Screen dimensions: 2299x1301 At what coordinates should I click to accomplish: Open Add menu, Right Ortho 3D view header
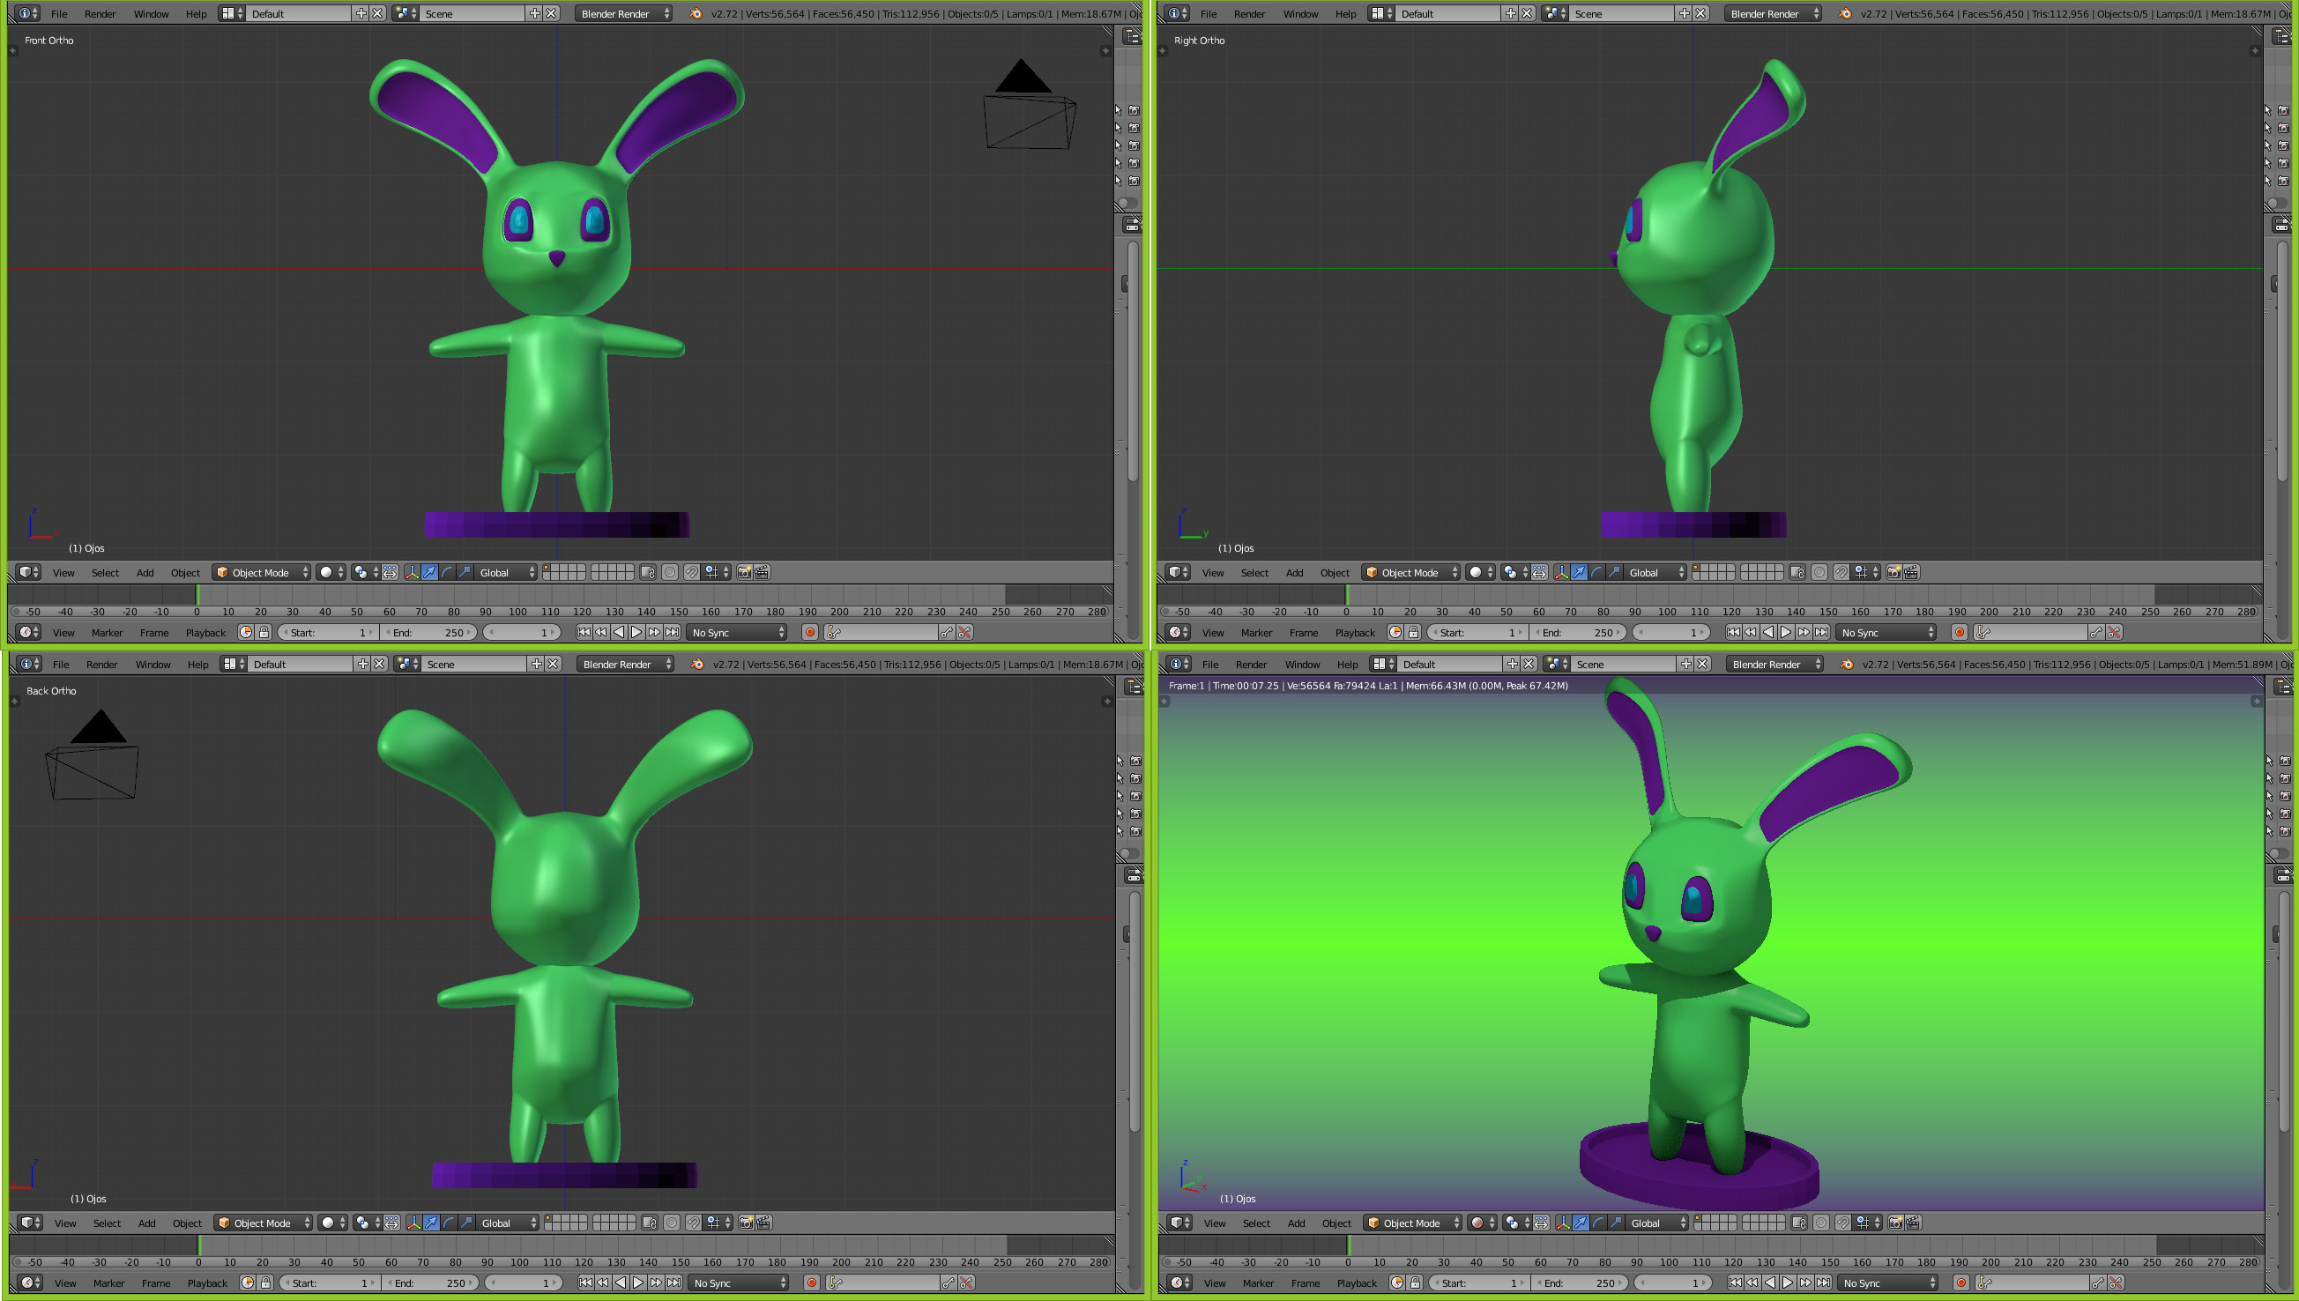[x=1294, y=572]
